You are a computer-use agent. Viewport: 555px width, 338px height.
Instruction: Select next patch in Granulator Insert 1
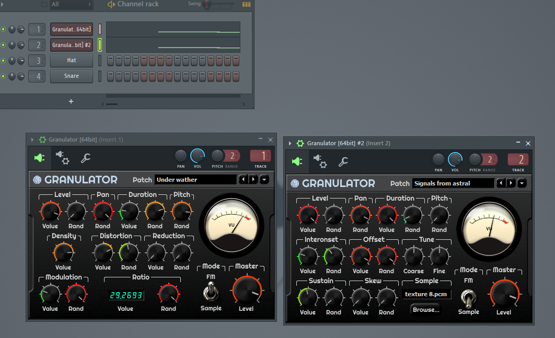click(253, 179)
